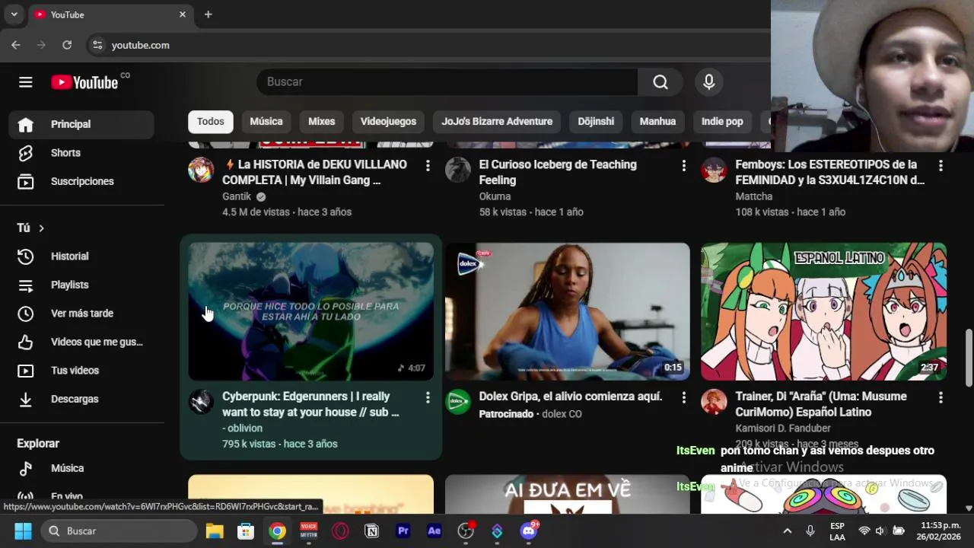This screenshot has height=548, width=974.
Task: Open the dolex CO advertiser avatar
Action: pos(458,402)
